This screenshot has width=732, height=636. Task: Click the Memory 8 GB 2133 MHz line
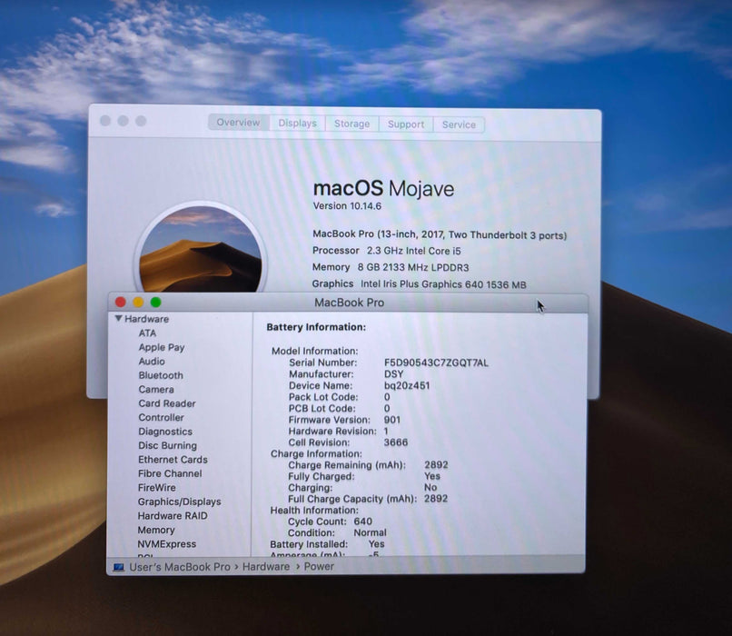point(391,267)
